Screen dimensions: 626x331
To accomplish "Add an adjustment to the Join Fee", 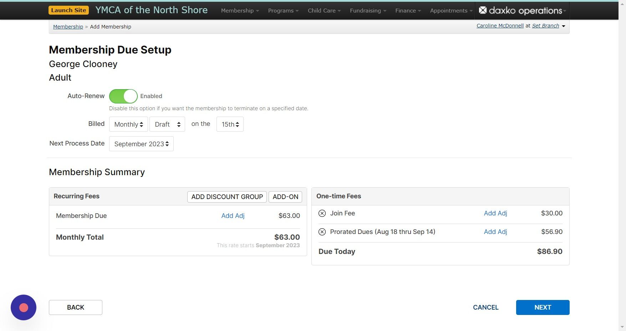I will click(495, 213).
